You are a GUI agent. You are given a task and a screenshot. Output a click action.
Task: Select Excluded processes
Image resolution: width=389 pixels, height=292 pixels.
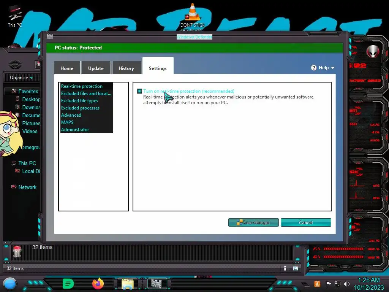tap(80, 108)
